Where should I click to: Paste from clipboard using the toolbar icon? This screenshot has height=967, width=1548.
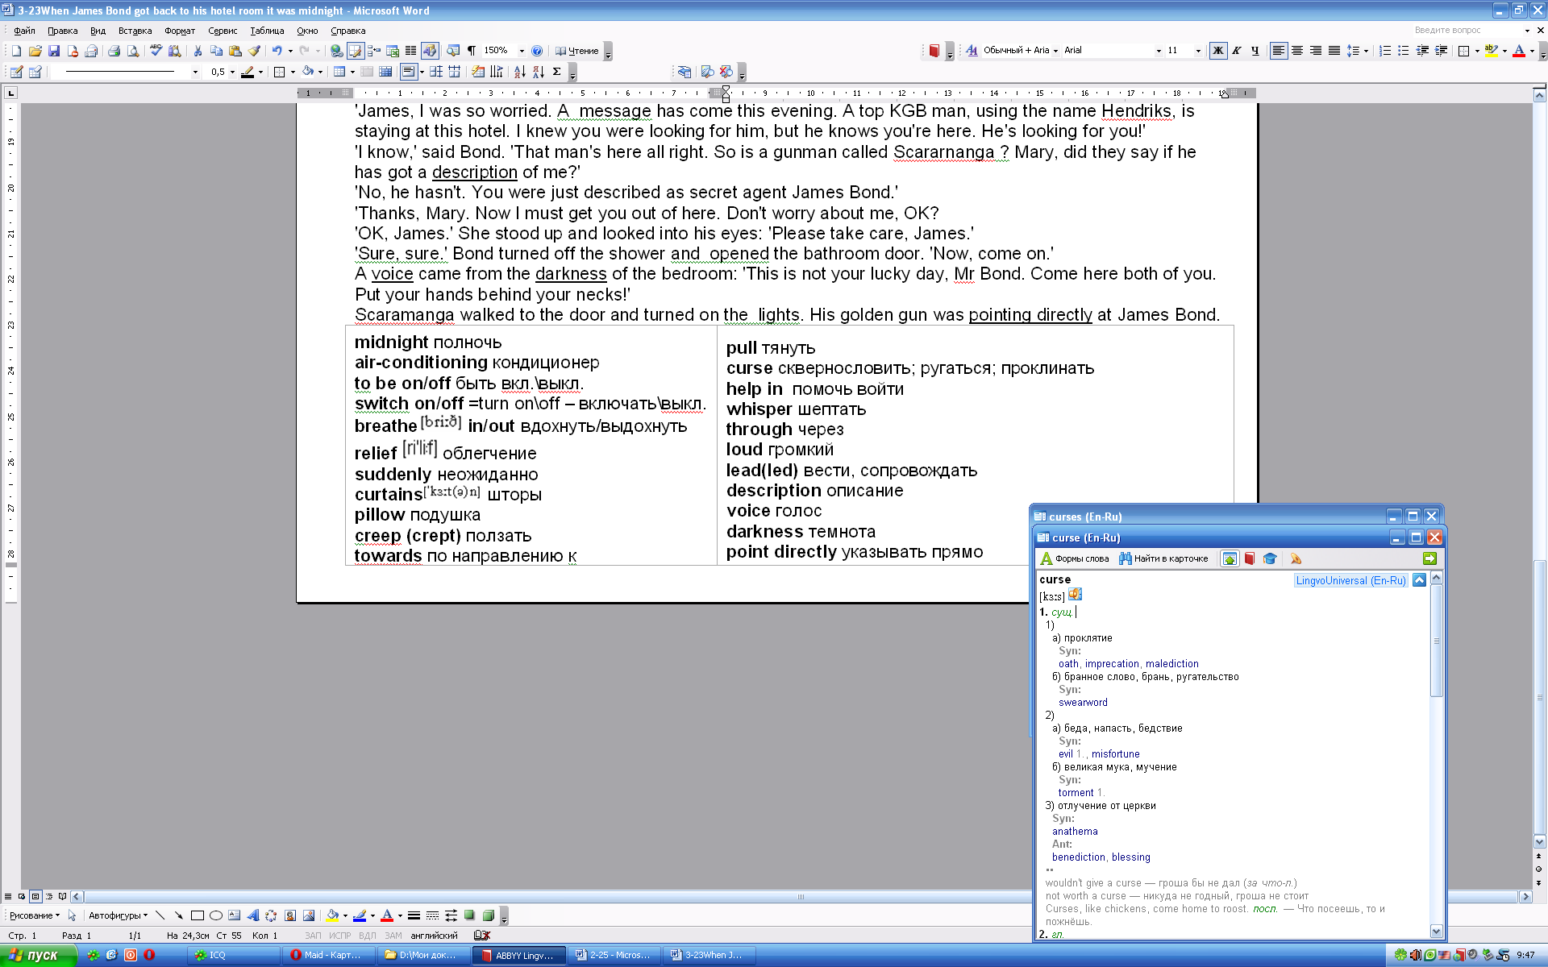[235, 51]
